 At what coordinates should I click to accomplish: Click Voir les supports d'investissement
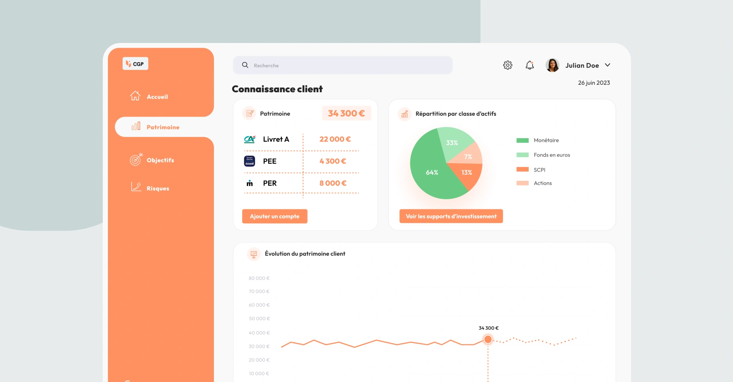[451, 216]
